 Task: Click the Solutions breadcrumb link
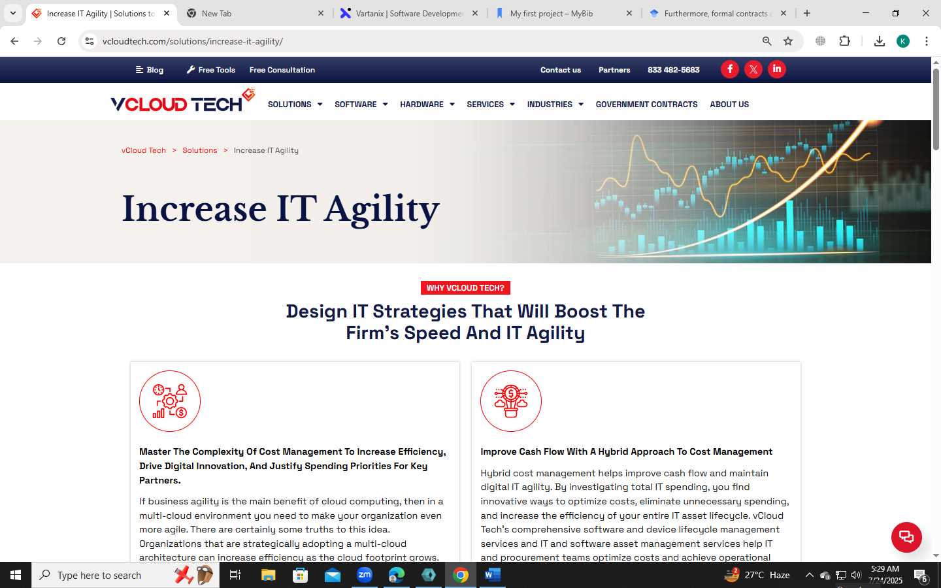(199, 150)
